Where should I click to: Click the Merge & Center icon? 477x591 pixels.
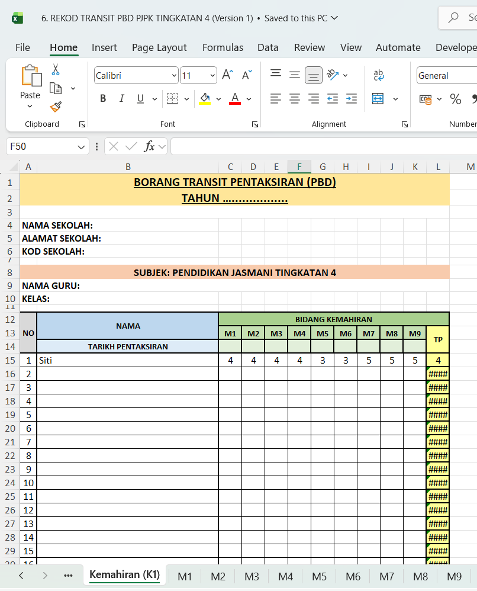tap(378, 99)
